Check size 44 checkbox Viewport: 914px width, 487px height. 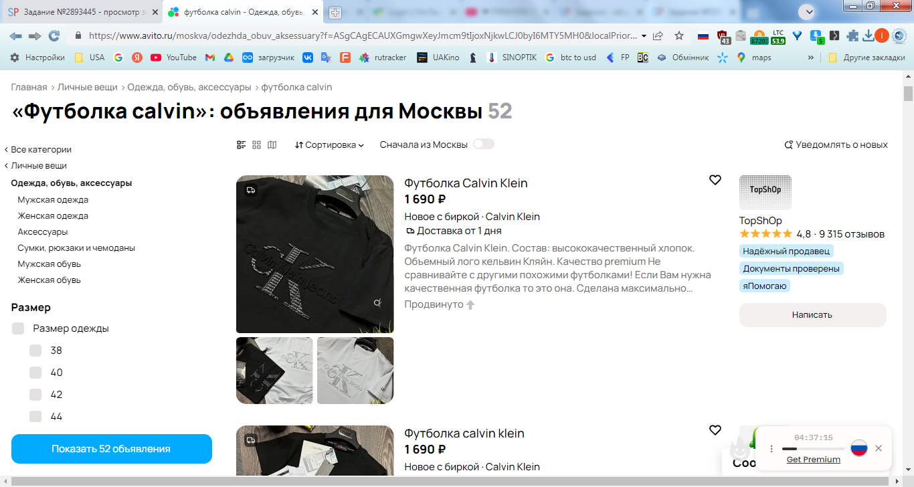point(35,417)
